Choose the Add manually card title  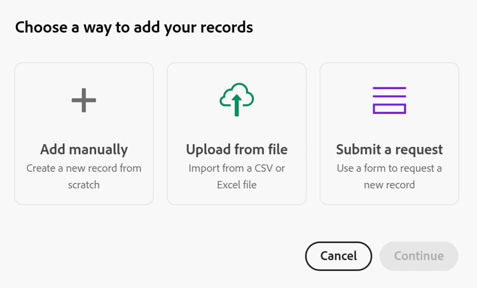[84, 149]
